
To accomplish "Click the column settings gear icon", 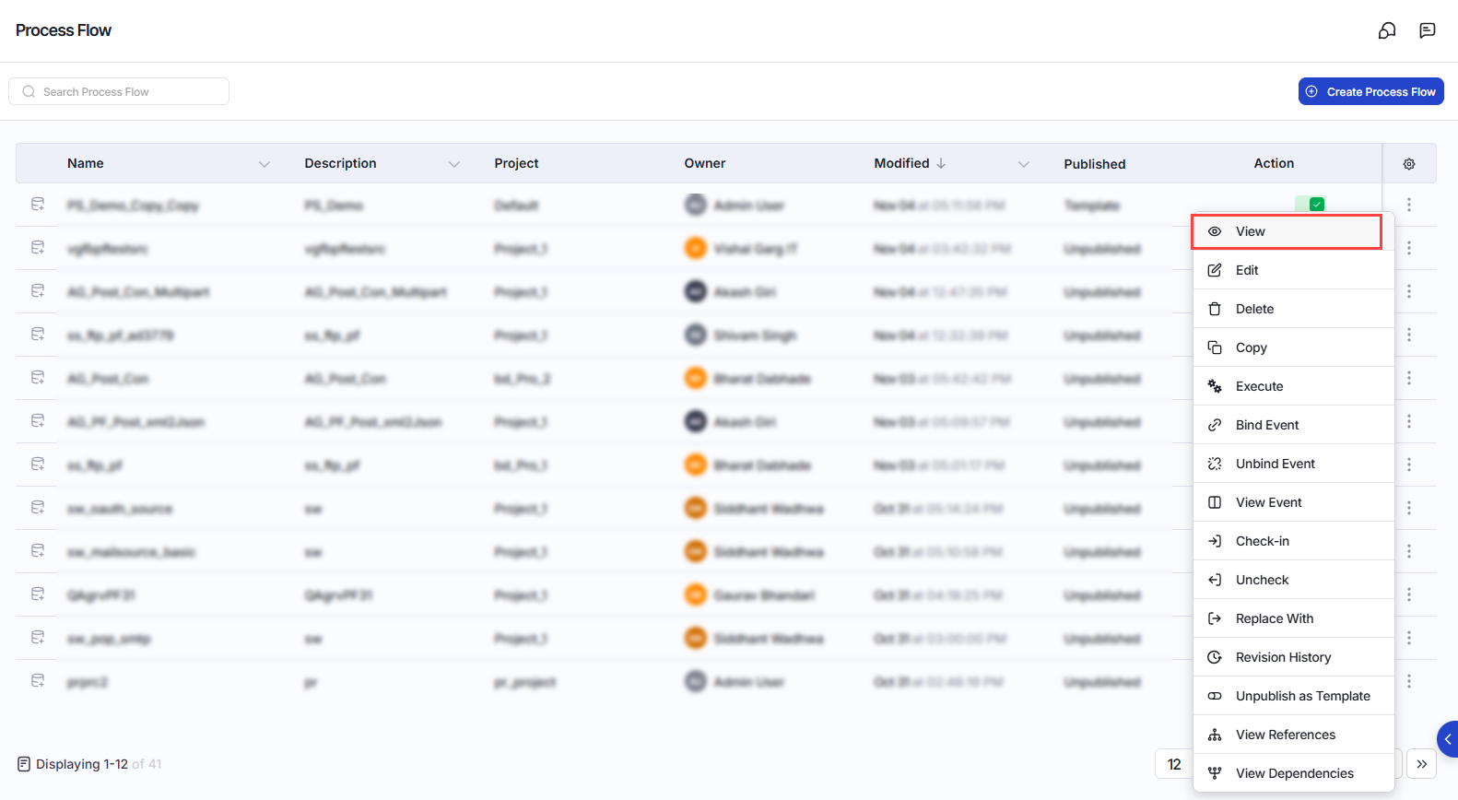I will tap(1409, 164).
